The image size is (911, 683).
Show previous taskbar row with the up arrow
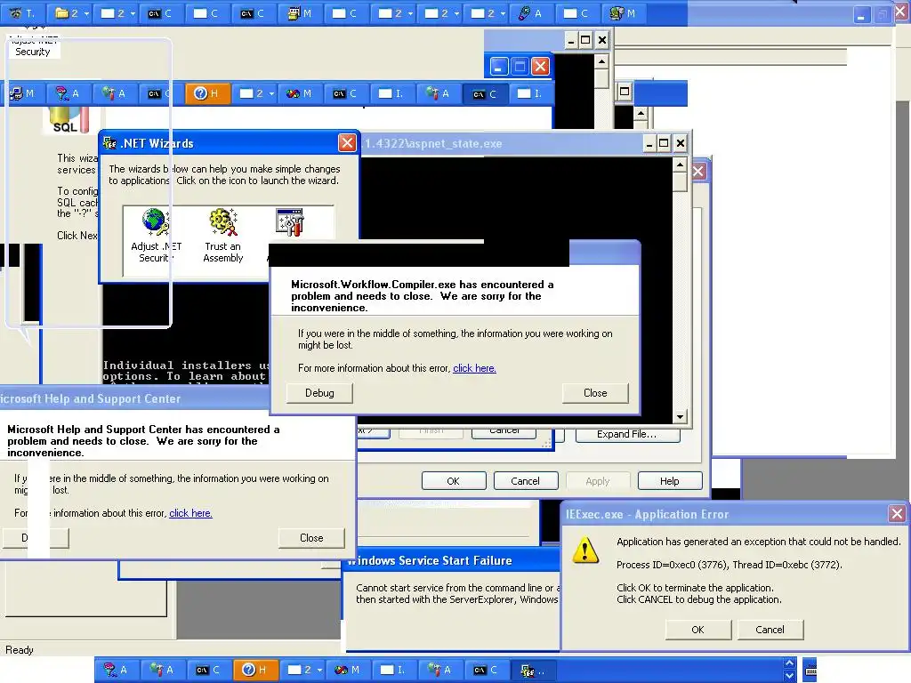pos(789,663)
